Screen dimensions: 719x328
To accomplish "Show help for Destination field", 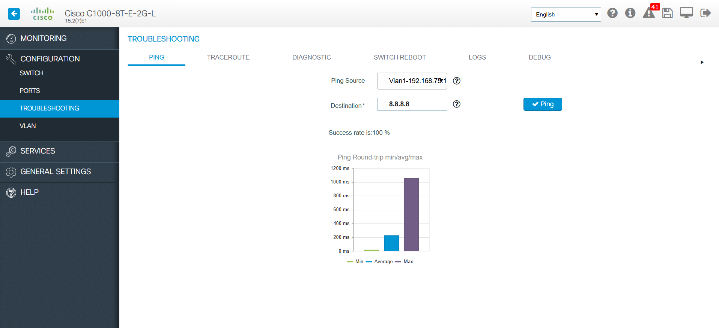I will coord(457,104).
